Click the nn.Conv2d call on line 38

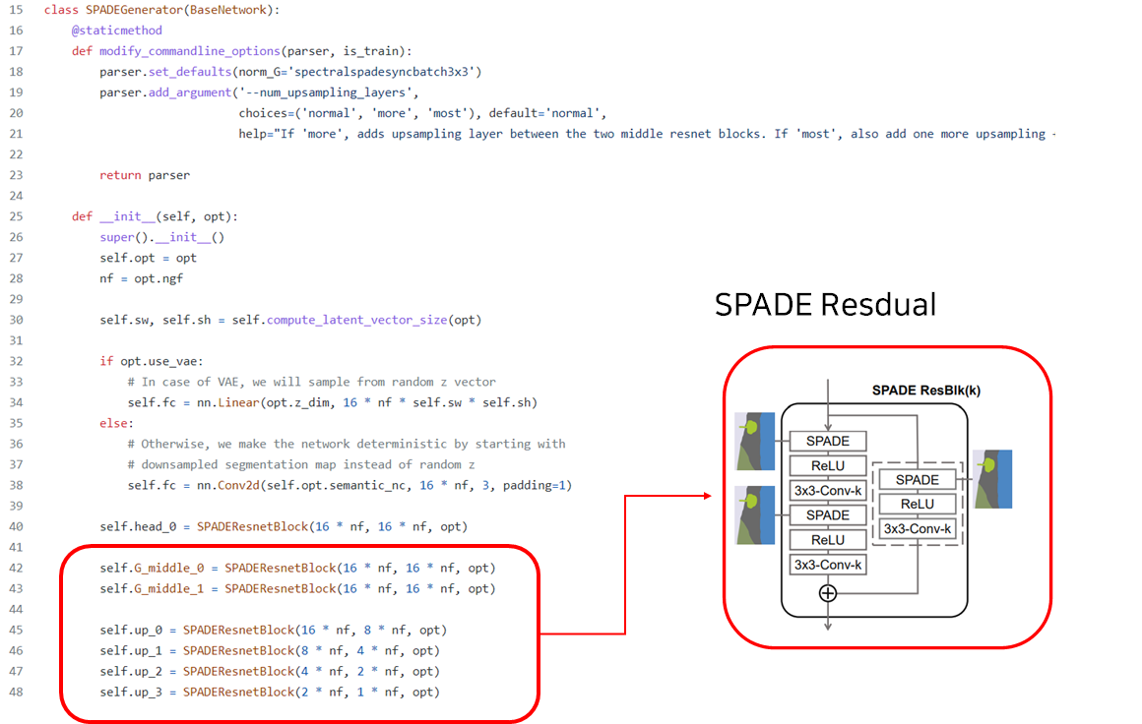(385, 485)
